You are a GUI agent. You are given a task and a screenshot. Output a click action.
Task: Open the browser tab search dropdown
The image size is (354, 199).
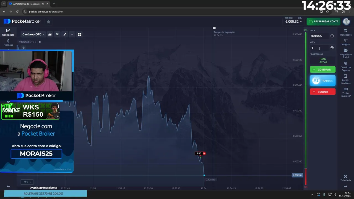[4, 4]
